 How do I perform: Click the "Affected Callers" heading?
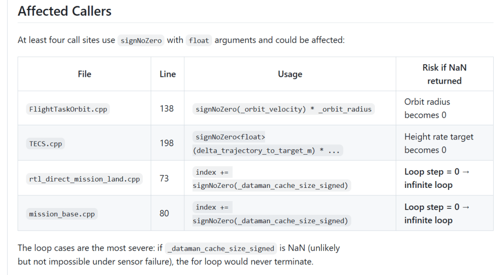[65, 11]
